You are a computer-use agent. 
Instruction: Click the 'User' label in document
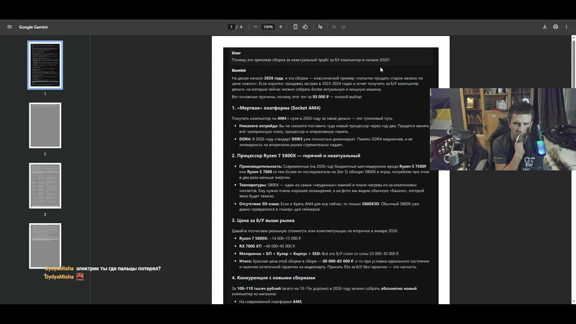pyautogui.click(x=236, y=53)
